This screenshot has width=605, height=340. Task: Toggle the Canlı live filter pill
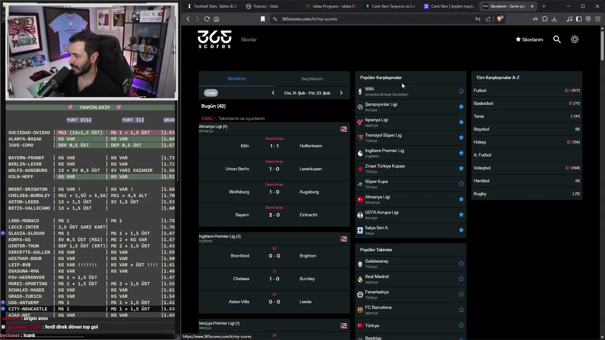click(x=211, y=93)
